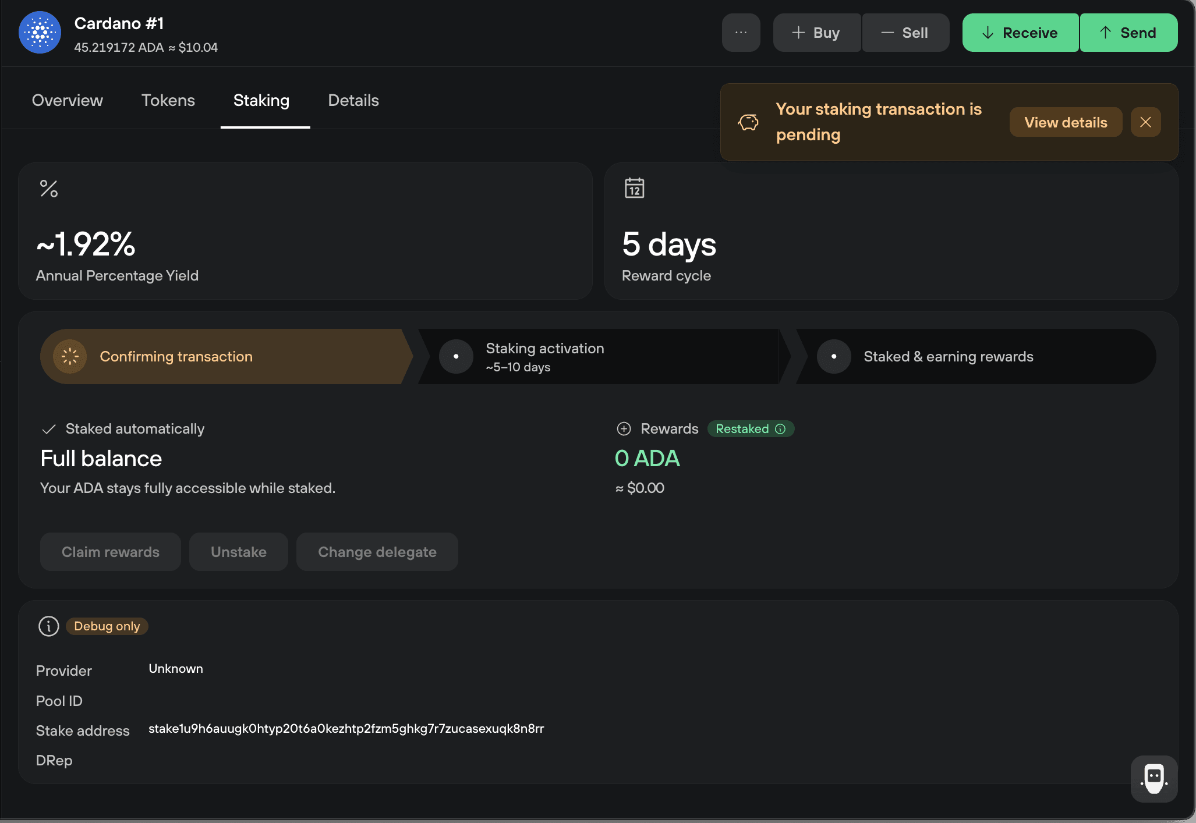1196x823 pixels.
Task: Switch to the Overview tab
Action: 68,100
